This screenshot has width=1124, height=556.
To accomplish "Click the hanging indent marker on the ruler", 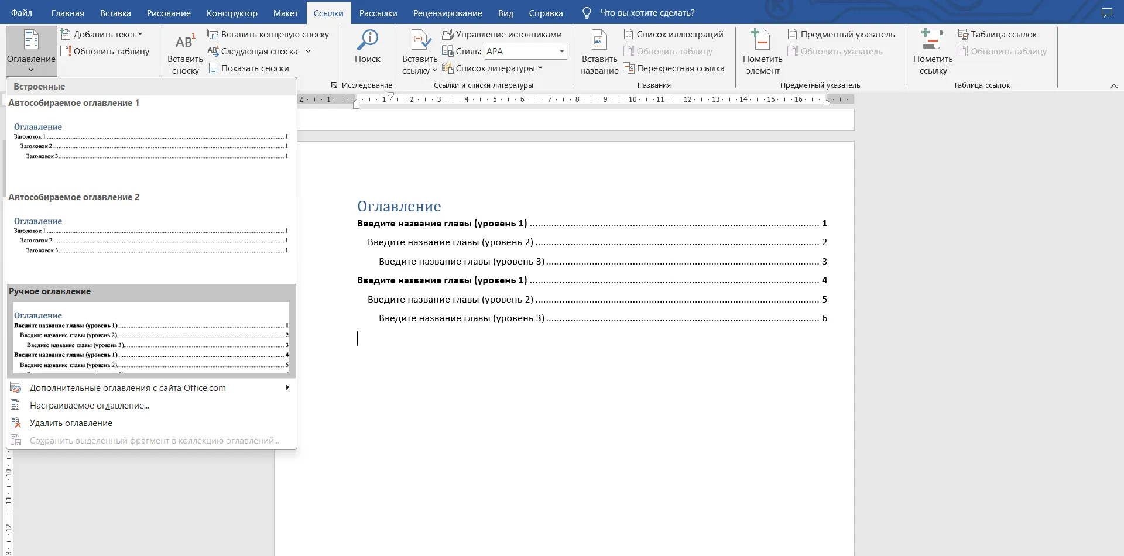I will click(356, 102).
